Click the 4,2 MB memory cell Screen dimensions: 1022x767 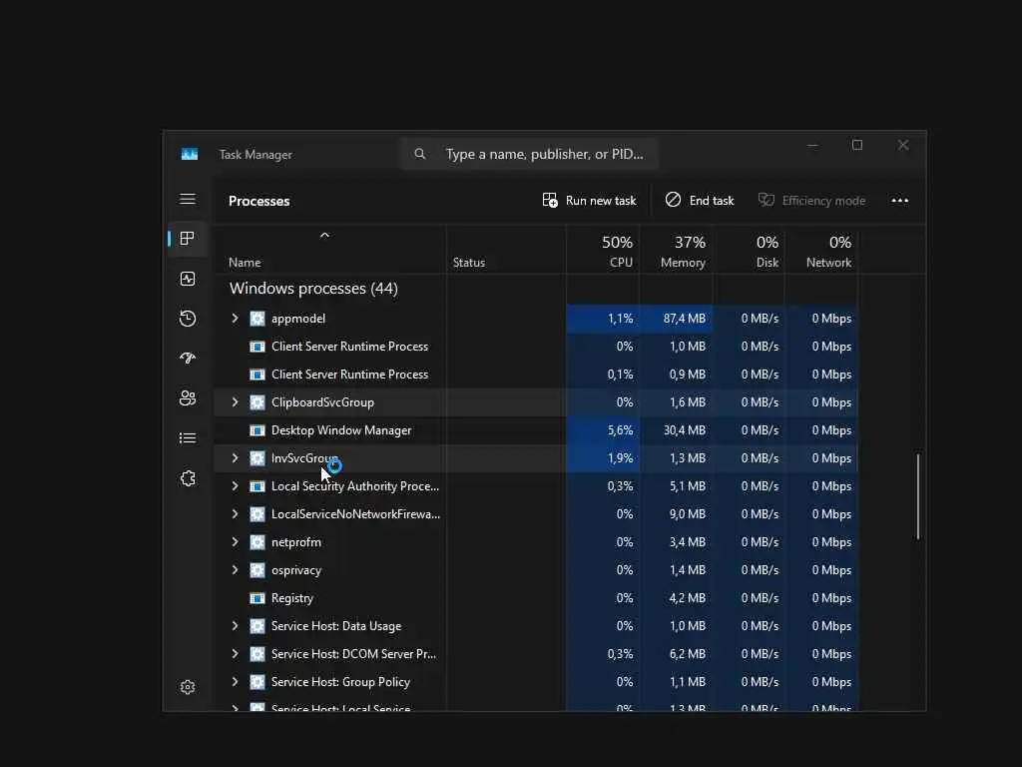coord(676,598)
